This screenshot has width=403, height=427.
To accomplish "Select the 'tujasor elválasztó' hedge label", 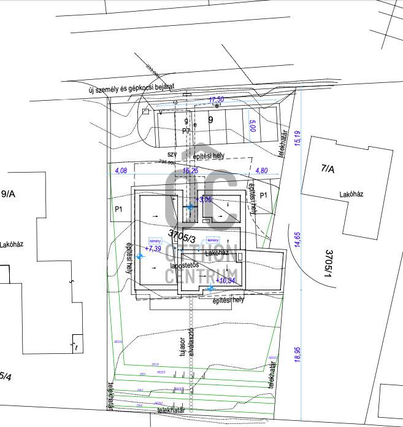I will pos(187,346).
